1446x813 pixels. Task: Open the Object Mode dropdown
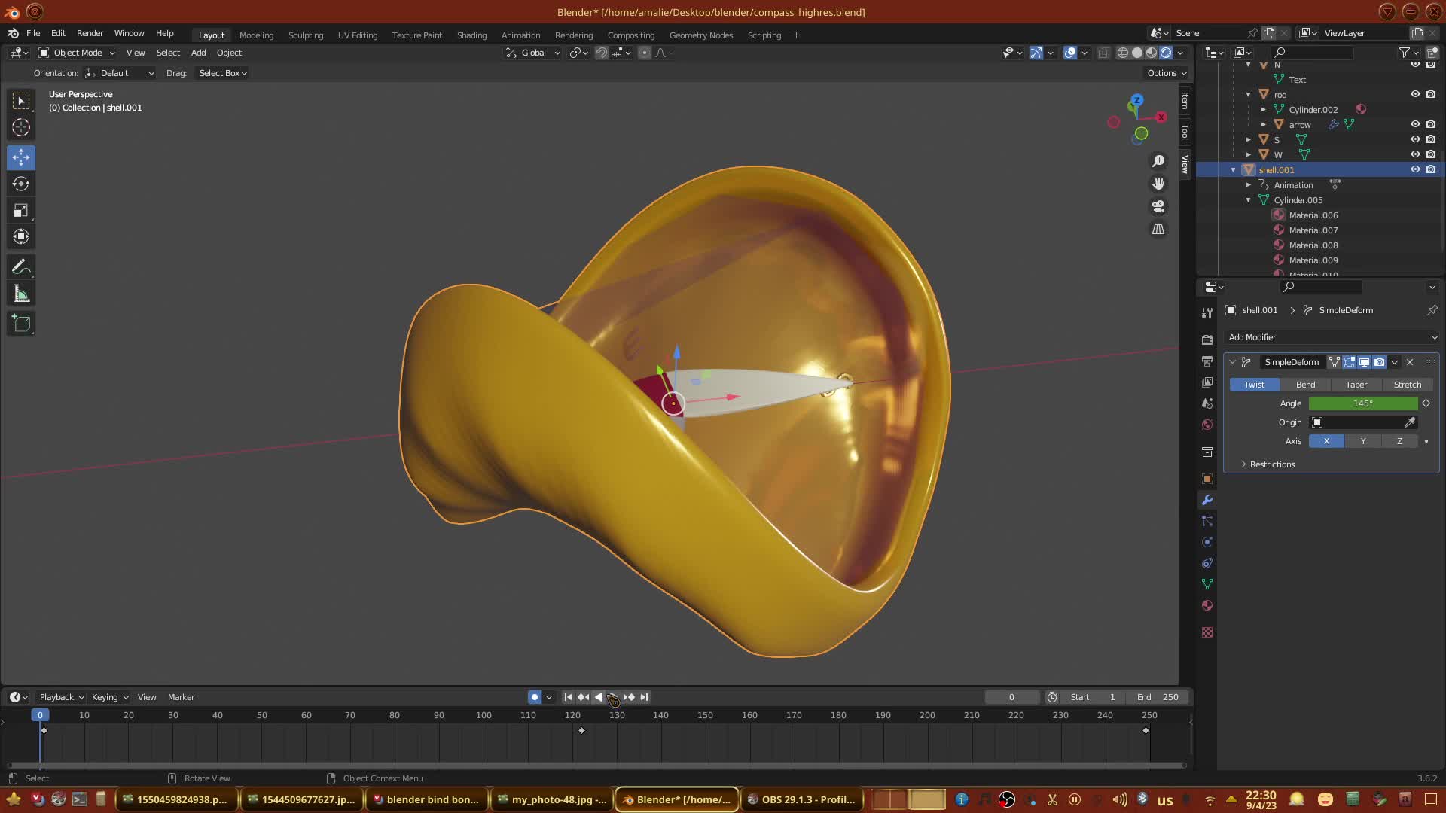[77, 53]
